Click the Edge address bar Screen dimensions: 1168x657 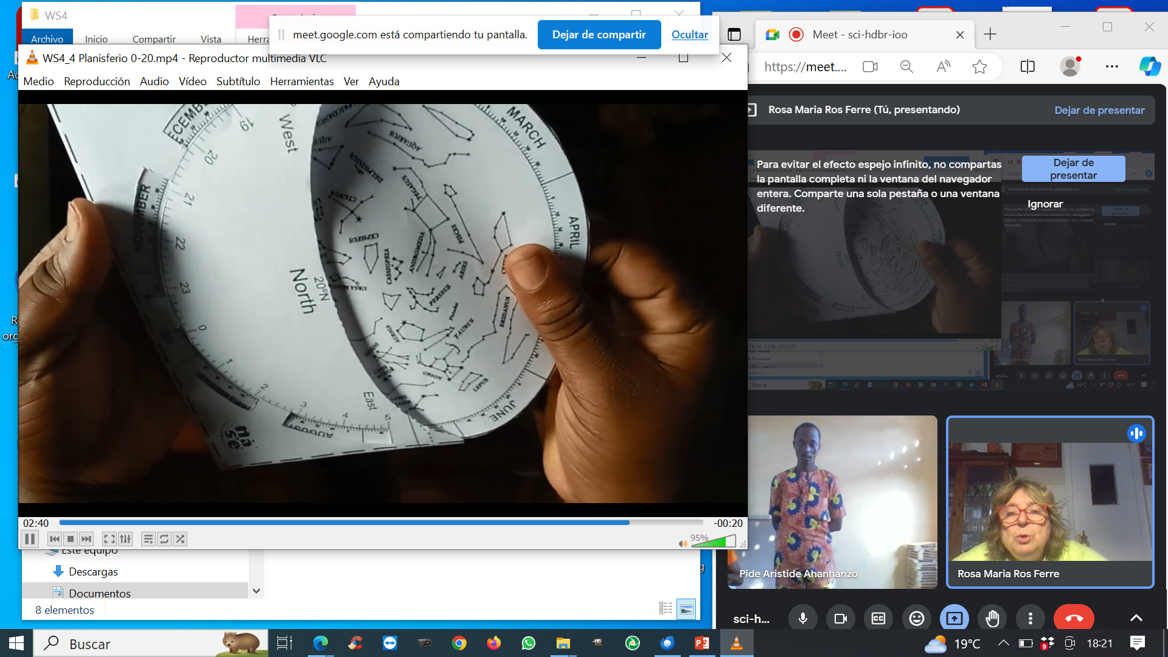[x=805, y=67]
